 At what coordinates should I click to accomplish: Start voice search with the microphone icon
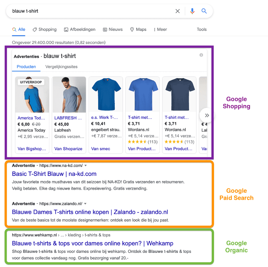[192, 11]
